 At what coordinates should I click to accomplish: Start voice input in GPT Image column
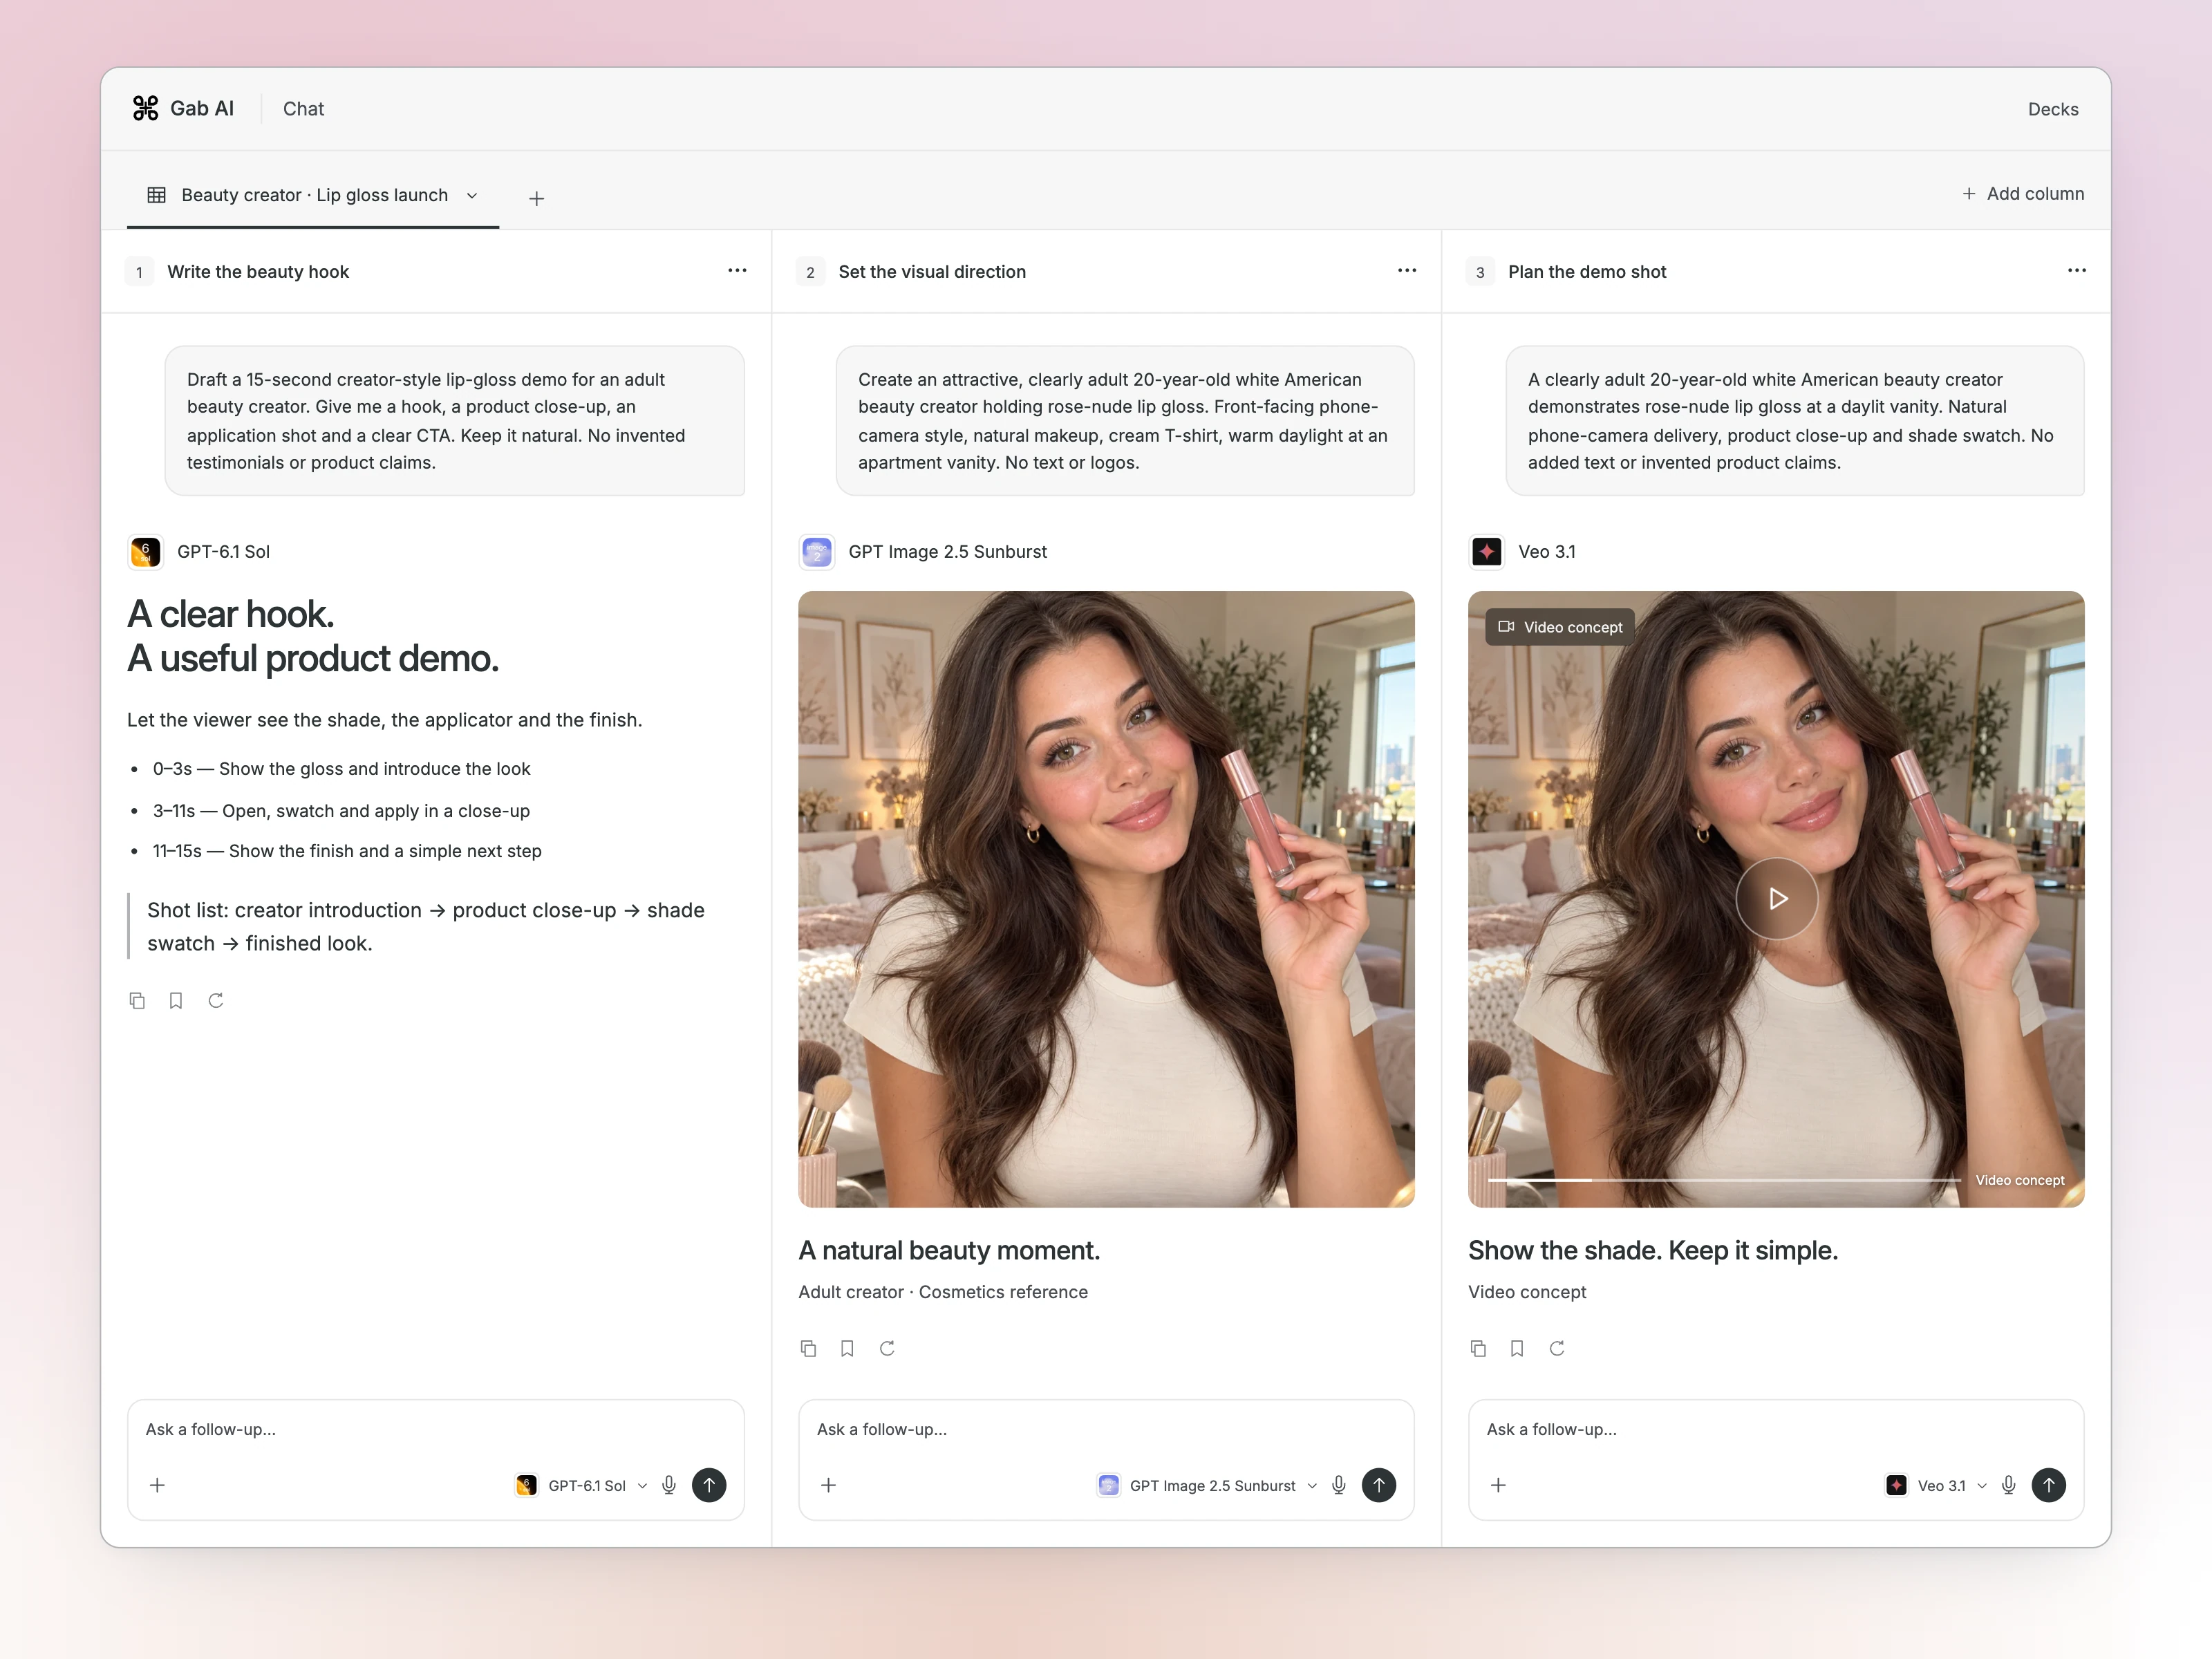coord(1339,1485)
